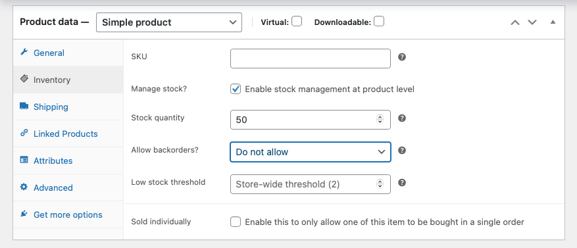The width and height of the screenshot is (577, 248).
Task: Click the Shipping truck icon
Action: [24, 107]
